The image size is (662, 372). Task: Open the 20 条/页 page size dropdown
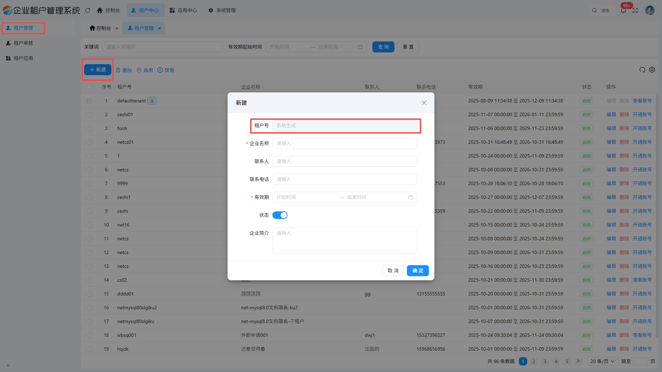[x=602, y=361]
